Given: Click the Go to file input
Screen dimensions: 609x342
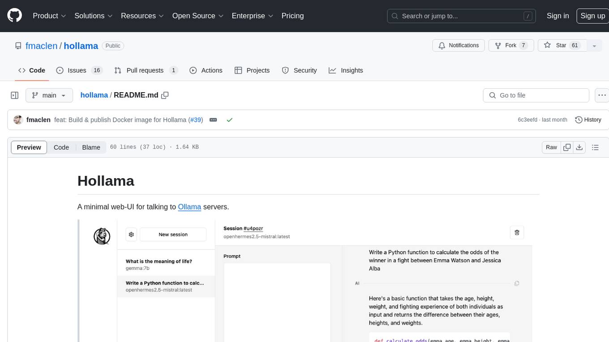Looking at the screenshot, I should point(536,95).
